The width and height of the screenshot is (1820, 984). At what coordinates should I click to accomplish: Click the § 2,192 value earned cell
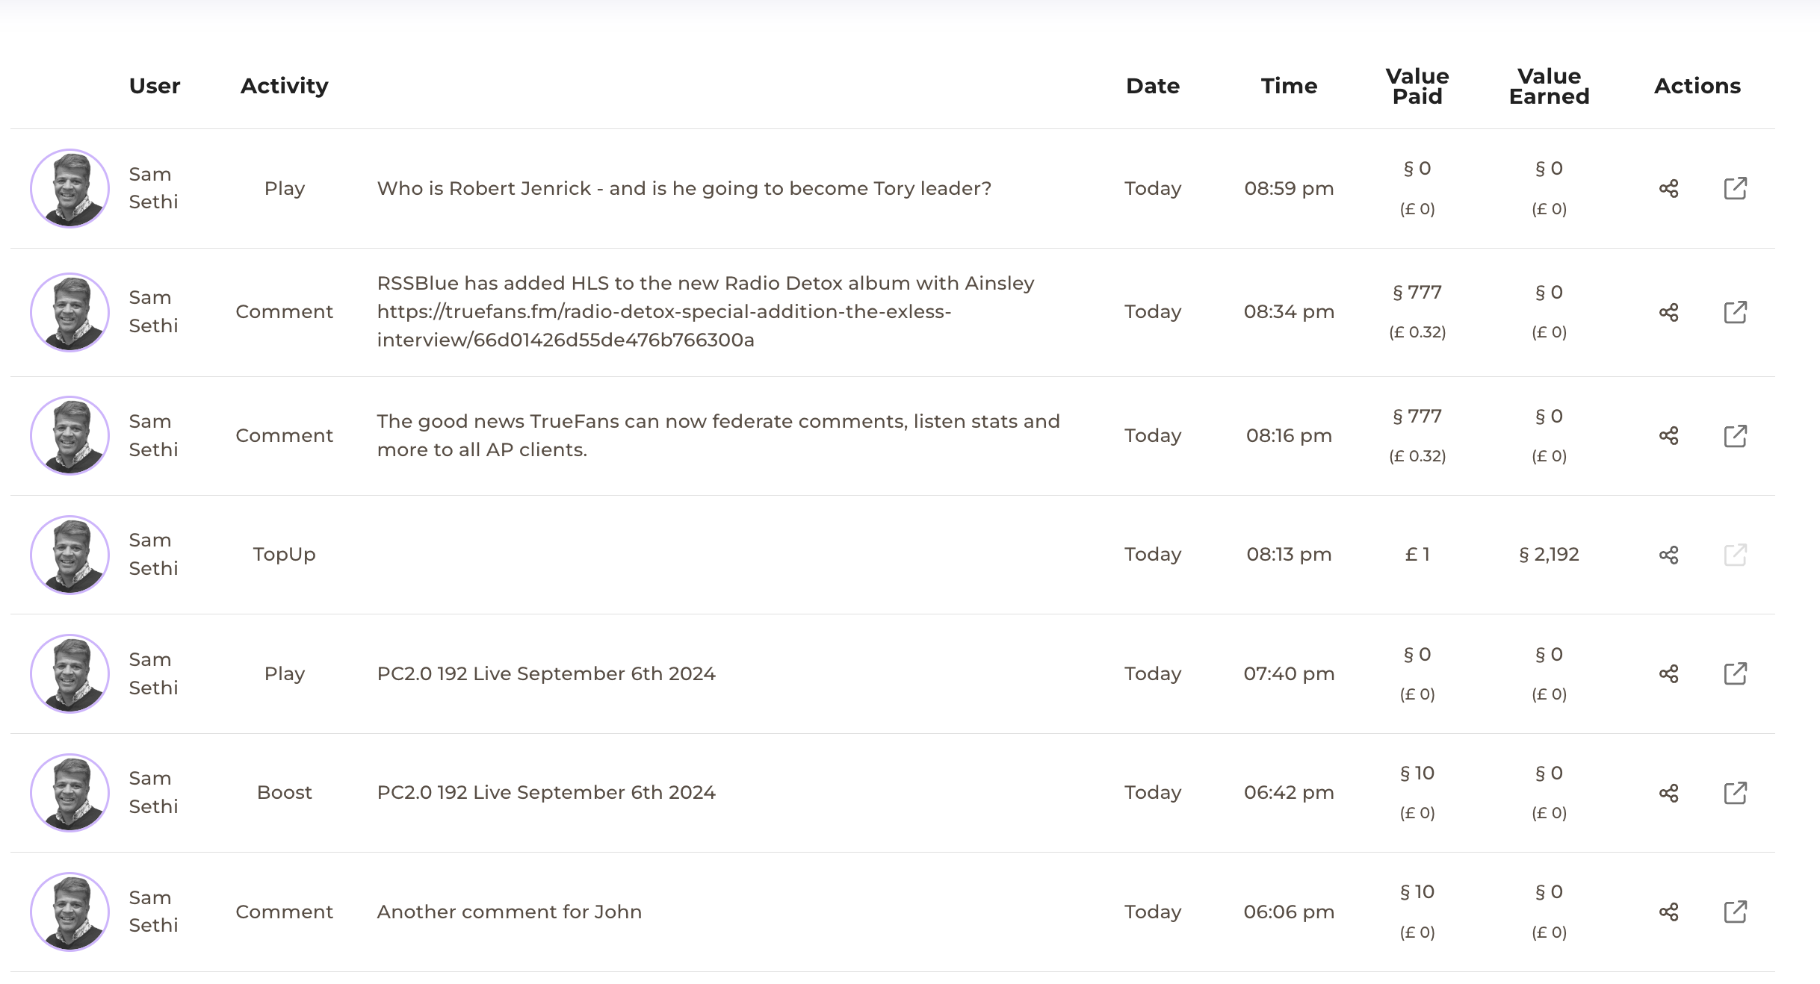point(1549,555)
